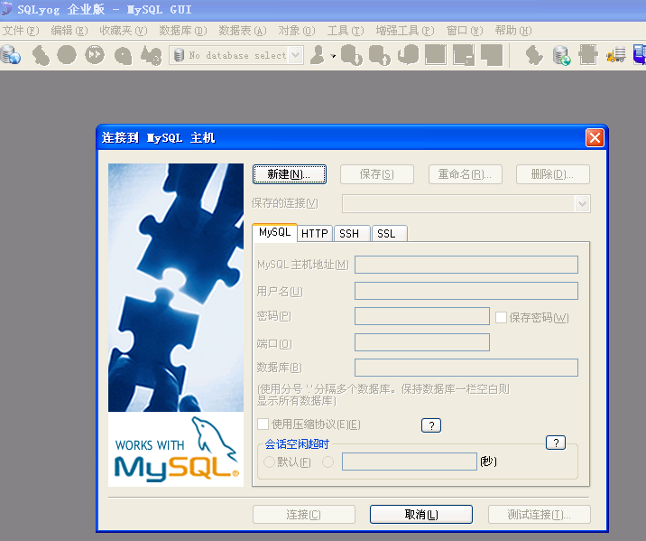Click the 取消(L) button

421,515
